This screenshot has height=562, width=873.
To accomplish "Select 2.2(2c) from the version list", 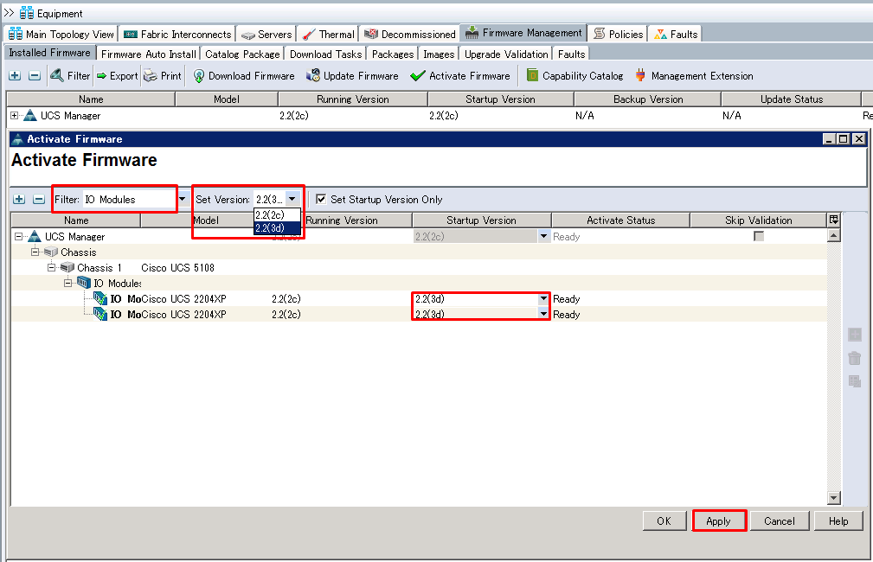I will tap(277, 214).
